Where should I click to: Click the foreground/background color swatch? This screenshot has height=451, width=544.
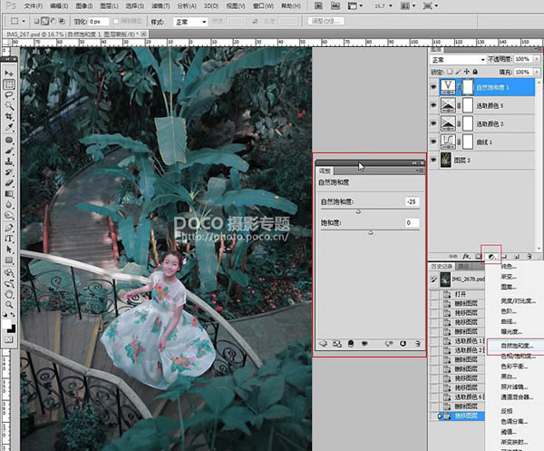tap(9, 326)
